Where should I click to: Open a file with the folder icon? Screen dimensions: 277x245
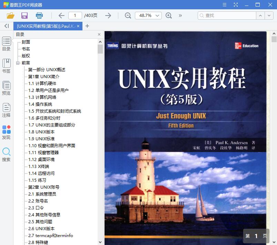coord(10,16)
